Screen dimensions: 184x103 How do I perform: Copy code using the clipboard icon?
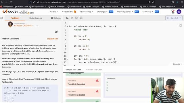180,25
